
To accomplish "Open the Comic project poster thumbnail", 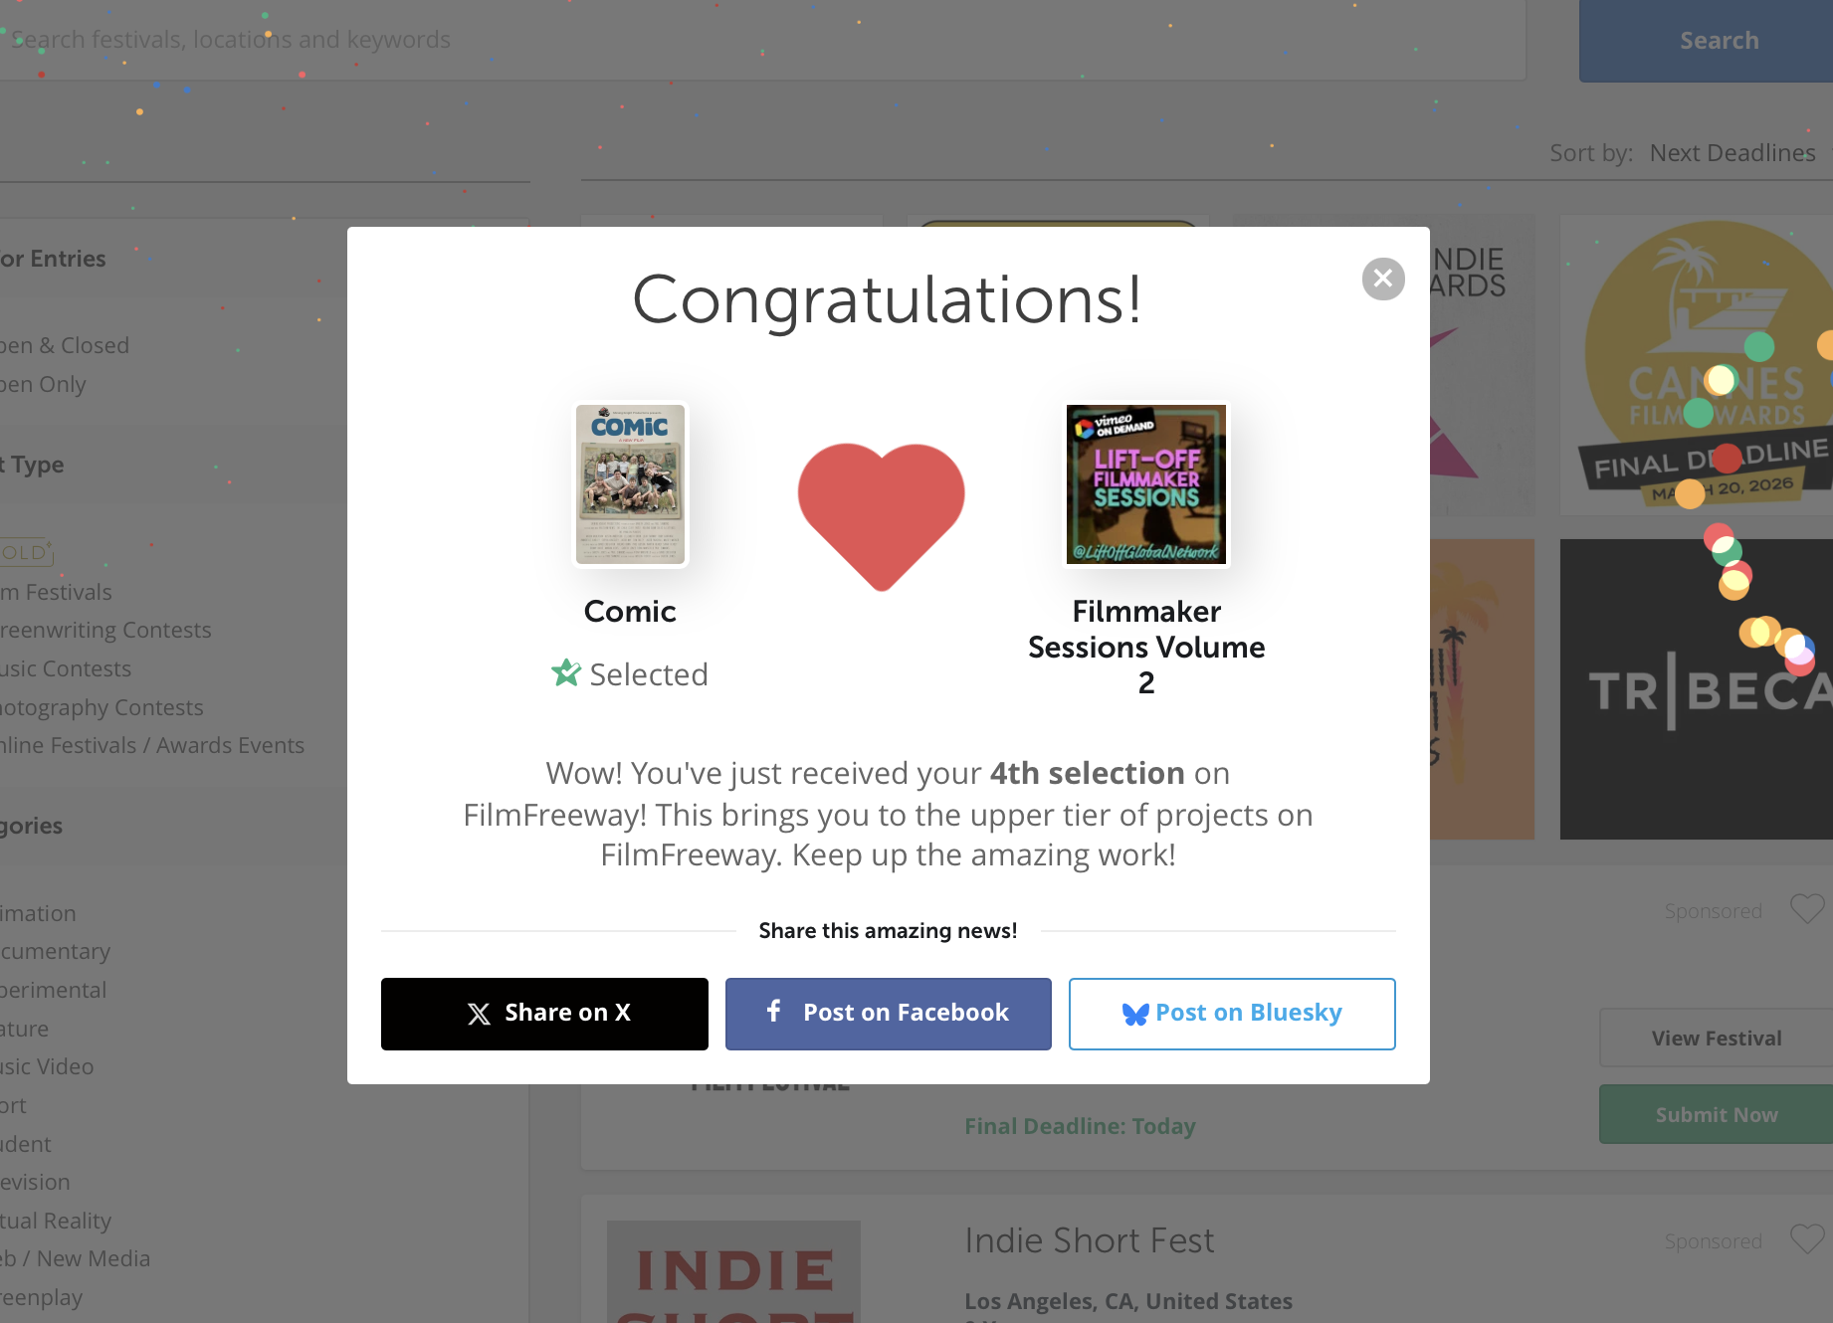I will (630, 484).
